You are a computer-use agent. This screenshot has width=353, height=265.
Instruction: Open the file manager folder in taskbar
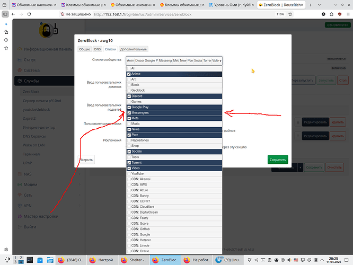tap(50, 260)
